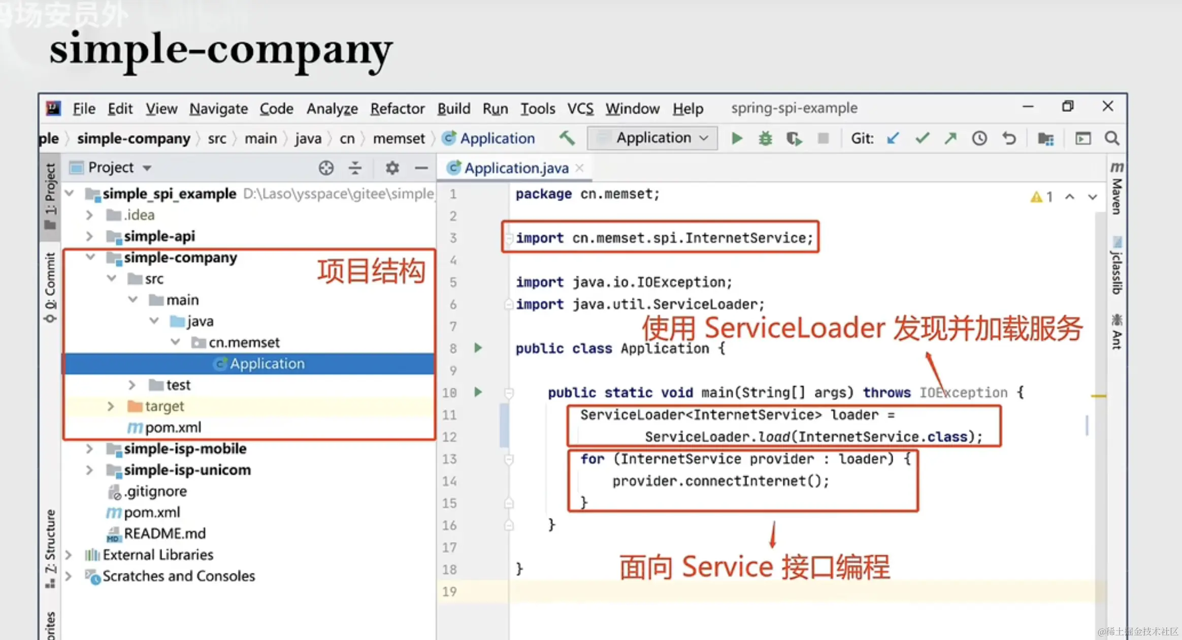
Task: Open the Refactor menu
Action: point(397,109)
